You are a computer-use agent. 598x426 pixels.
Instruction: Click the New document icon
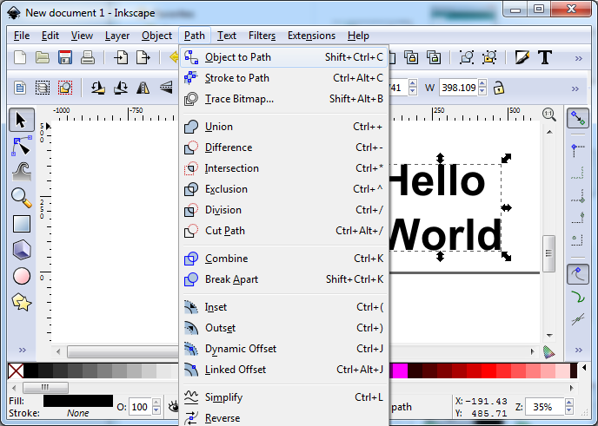(20, 58)
